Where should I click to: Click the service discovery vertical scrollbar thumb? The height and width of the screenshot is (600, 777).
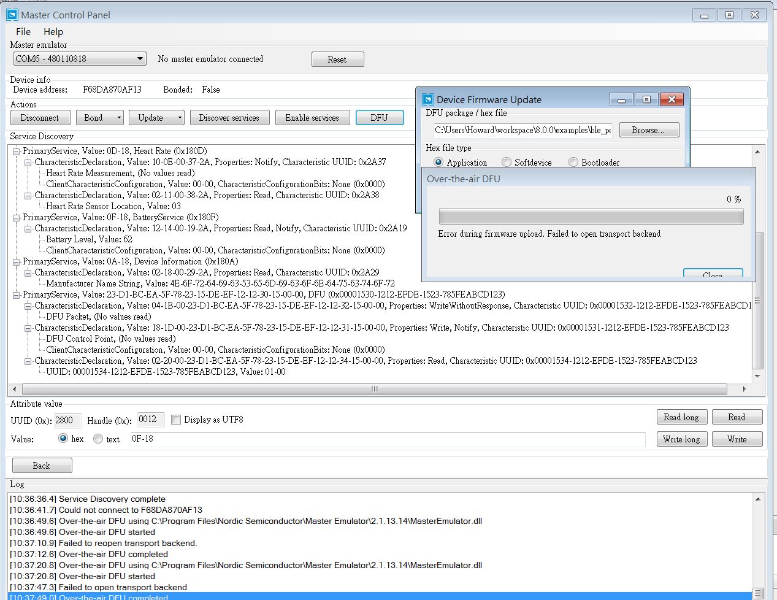click(x=757, y=300)
